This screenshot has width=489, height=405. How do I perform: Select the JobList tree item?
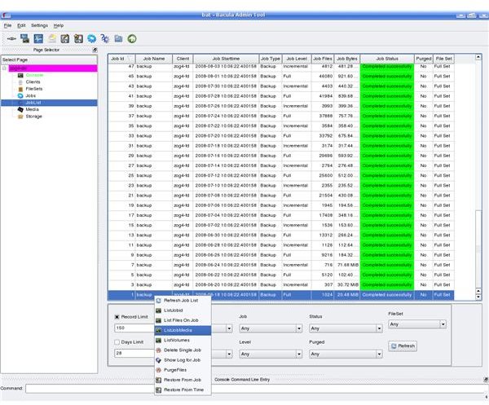pyautogui.click(x=49, y=103)
